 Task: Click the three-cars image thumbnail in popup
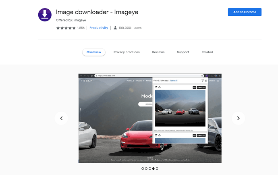click(x=180, y=108)
